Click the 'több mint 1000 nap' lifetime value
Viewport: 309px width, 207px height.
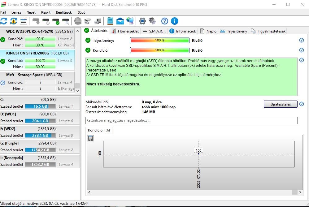point(159,107)
